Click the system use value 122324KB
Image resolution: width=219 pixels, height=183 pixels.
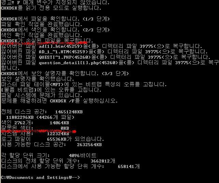58,134
